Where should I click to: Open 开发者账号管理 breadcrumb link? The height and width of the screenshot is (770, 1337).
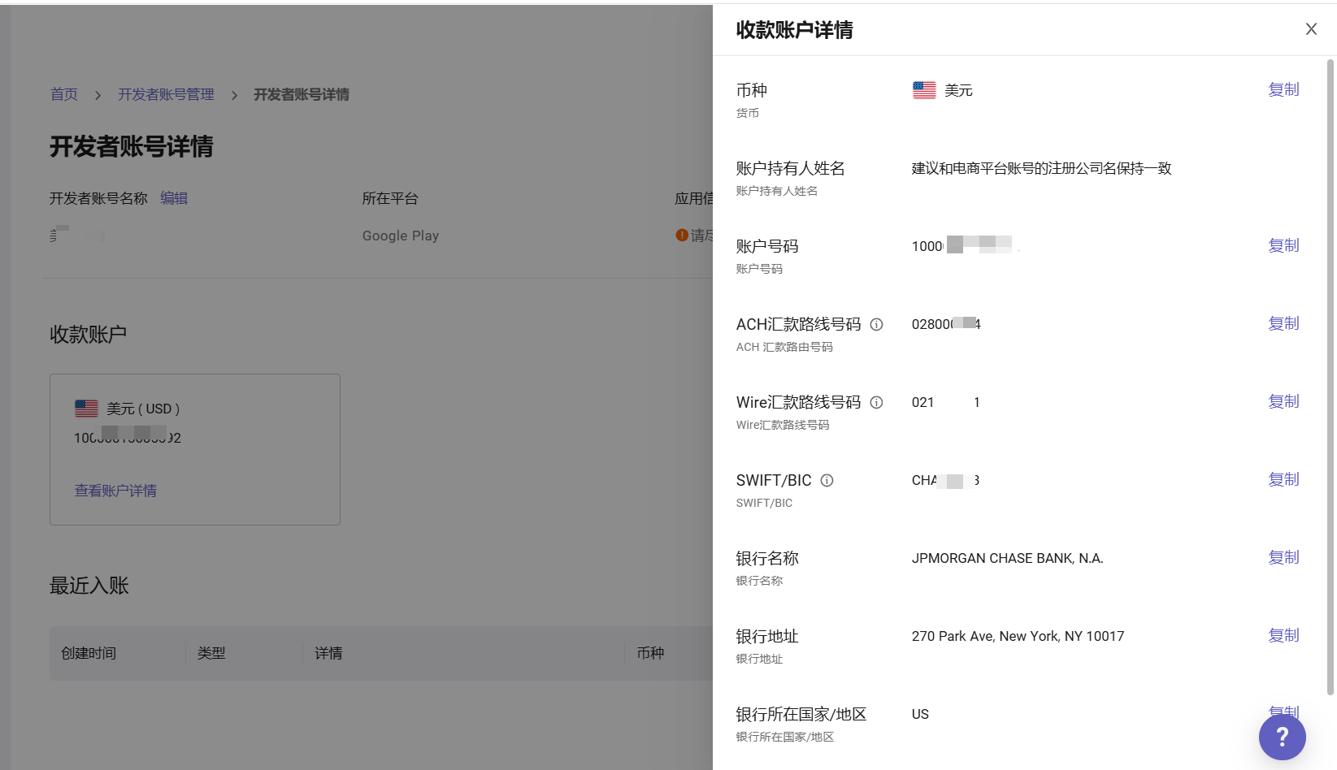tap(166, 95)
